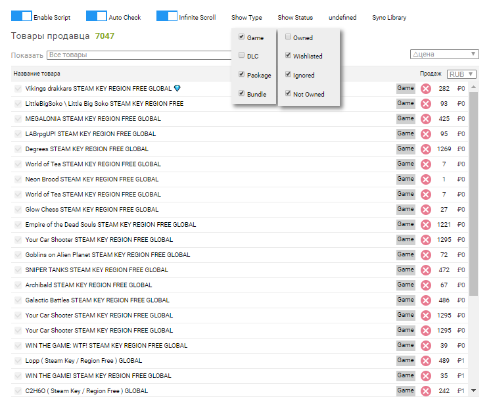Toggle the Enable Script switch
This screenshot has height=399, width=491.
coord(21,16)
